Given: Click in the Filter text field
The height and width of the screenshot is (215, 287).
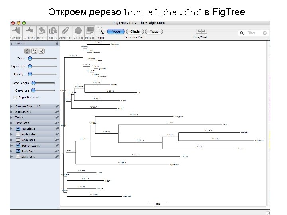Looking at the screenshot, I should 254,33.
